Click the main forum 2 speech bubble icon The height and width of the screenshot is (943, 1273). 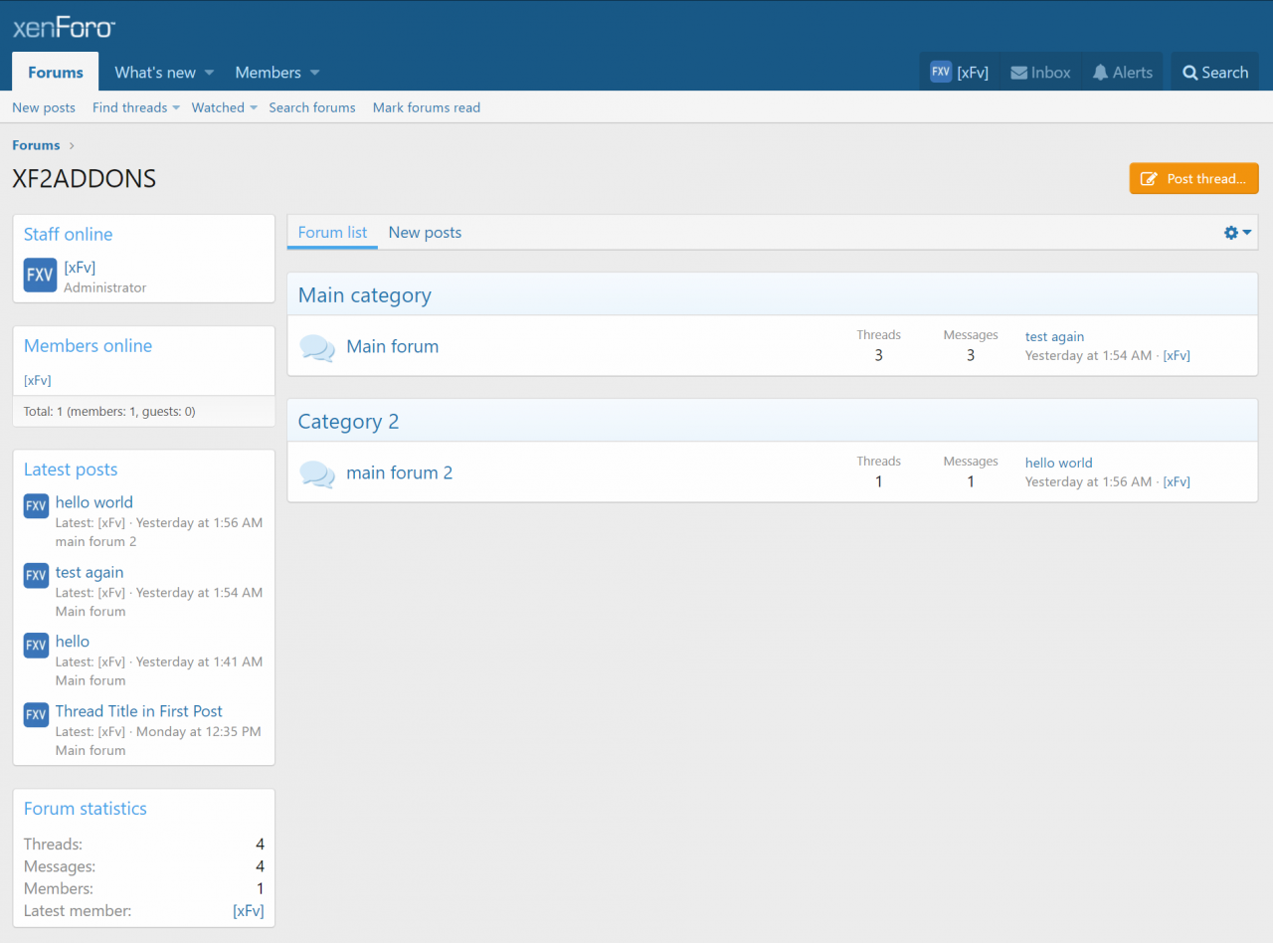(317, 474)
